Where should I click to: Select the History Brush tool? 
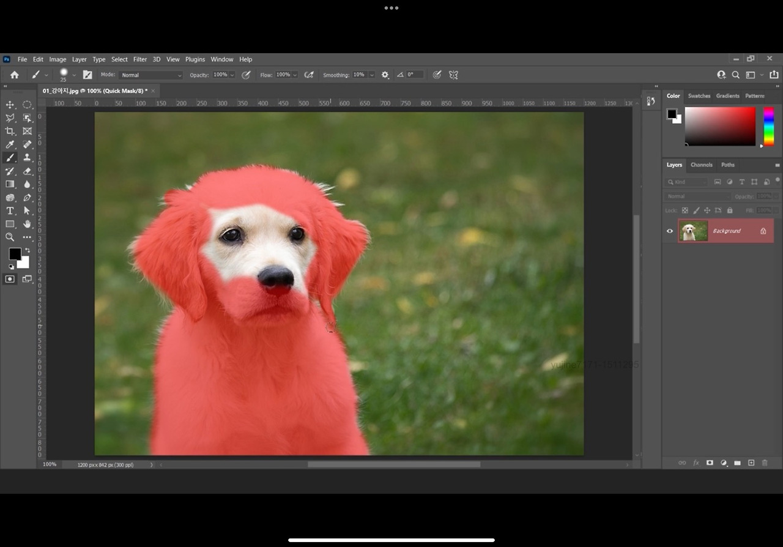10,171
